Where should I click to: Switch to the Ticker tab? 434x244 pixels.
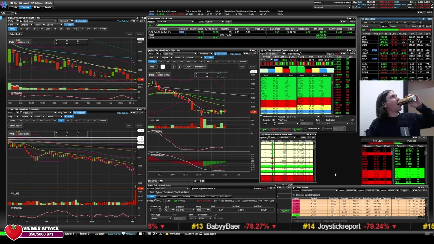(37, 7)
